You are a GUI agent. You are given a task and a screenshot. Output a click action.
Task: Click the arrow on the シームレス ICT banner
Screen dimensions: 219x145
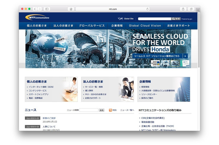coord(185,56)
